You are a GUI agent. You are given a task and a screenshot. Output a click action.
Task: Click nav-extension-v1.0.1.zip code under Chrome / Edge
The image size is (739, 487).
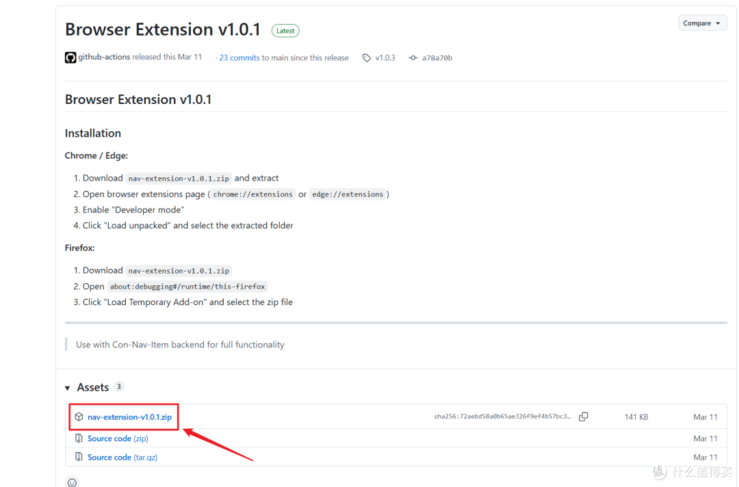(x=179, y=179)
